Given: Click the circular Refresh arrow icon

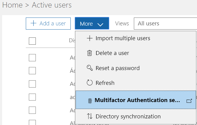Looking at the screenshot, I should coord(90,83).
